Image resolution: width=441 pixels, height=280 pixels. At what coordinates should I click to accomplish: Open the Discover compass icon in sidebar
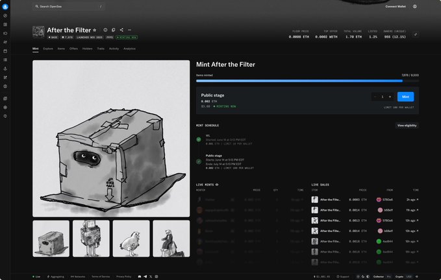point(5,16)
